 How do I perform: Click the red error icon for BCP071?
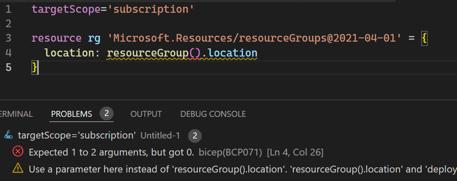pyautogui.click(x=18, y=152)
